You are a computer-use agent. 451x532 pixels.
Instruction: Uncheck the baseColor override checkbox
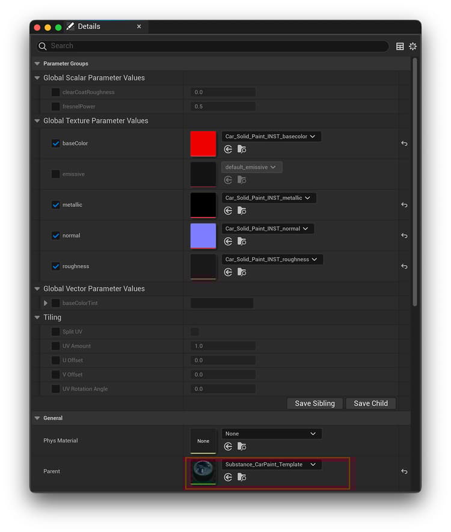[x=56, y=144]
